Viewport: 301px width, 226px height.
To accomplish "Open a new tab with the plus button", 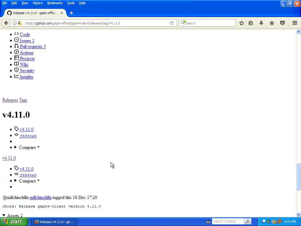I will [x=71, y=13].
